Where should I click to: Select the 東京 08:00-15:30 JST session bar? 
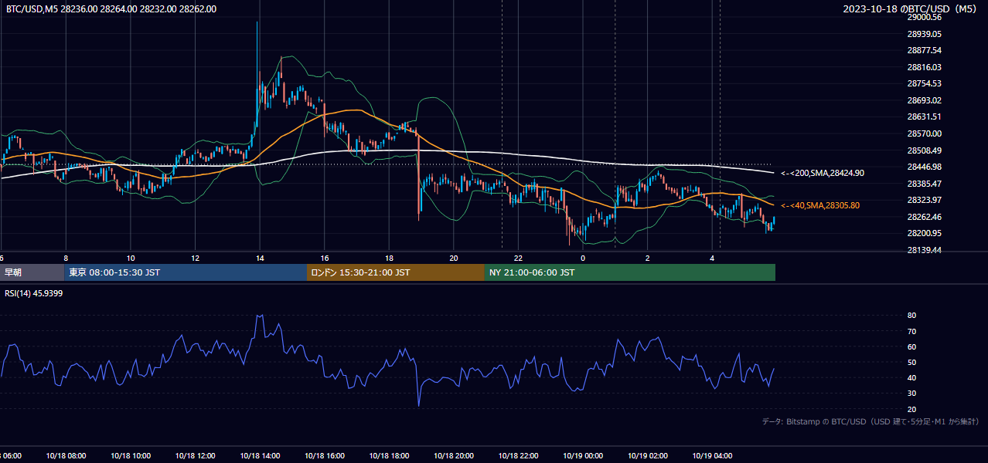coord(186,272)
